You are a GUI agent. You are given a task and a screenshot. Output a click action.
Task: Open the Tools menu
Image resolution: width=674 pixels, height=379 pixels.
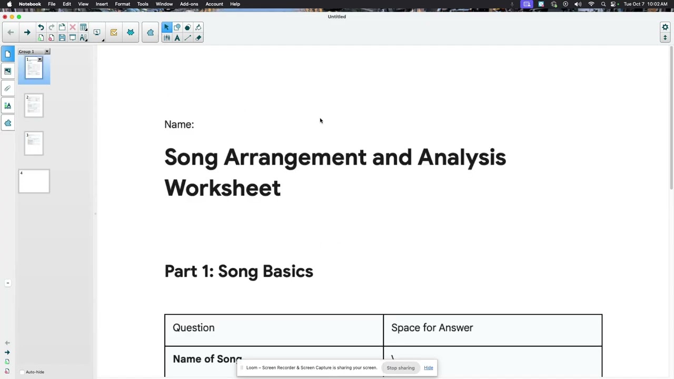[x=143, y=4]
